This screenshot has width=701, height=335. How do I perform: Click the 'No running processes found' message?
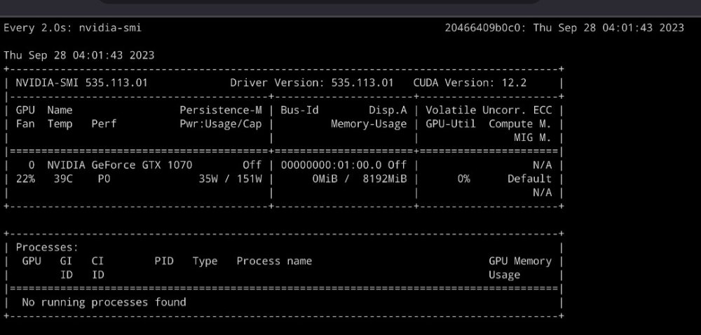(x=104, y=302)
